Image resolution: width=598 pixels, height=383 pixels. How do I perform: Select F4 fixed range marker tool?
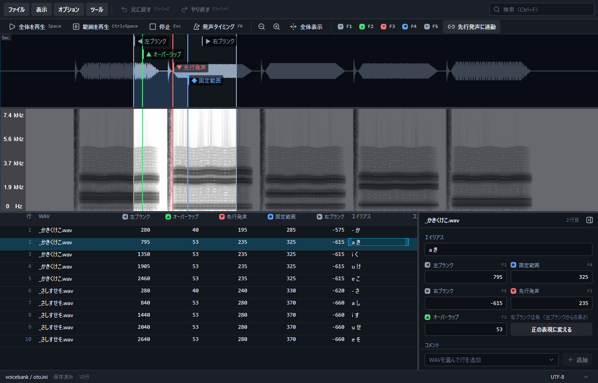409,27
